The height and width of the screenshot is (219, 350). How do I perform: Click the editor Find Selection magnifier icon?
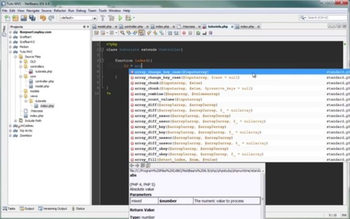(x=122, y=33)
